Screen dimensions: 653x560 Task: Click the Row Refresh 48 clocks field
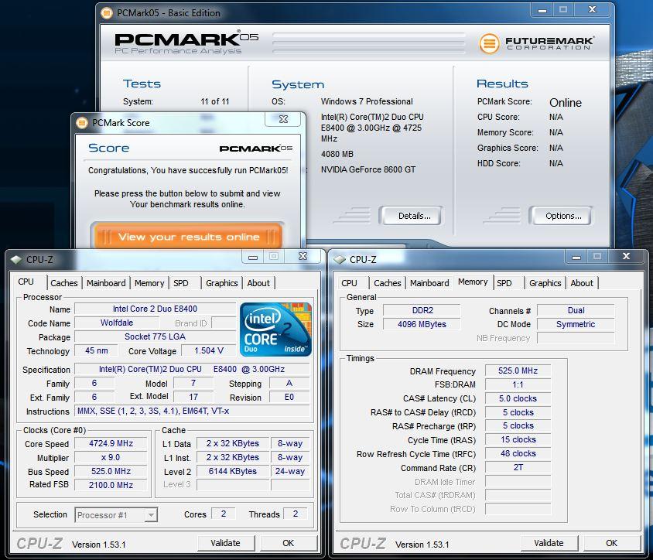pos(518,453)
